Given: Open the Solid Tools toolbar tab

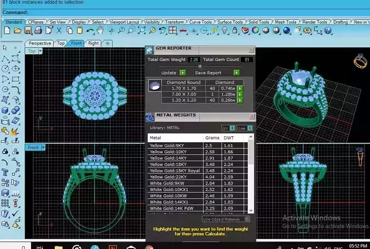Looking at the screenshot, I should 259,22.
